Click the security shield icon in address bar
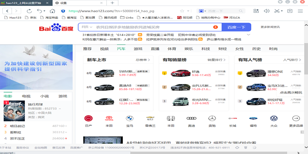Image resolution: width=308 pixels, height=154 pixels. [63, 11]
